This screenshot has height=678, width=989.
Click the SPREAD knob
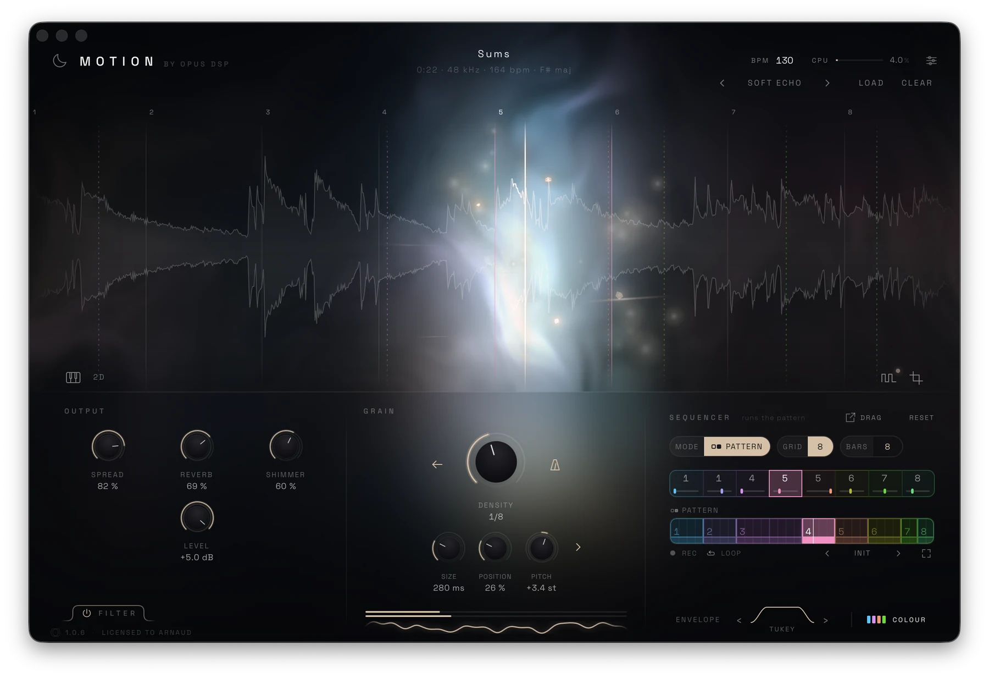[108, 446]
